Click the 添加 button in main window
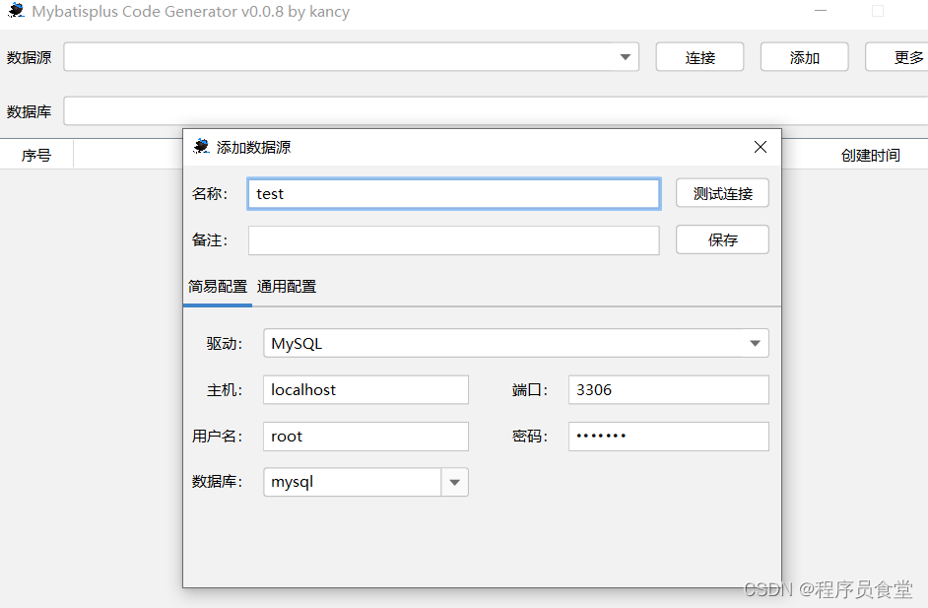Image resolution: width=928 pixels, height=608 pixels. coord(804,57)
